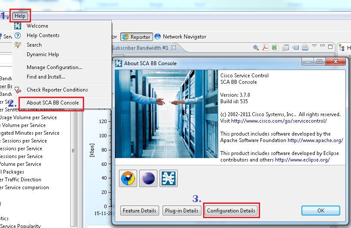Switch to Network Navigator perspective
The width and height of the screenshot is (351, 228).
[185, 37]
